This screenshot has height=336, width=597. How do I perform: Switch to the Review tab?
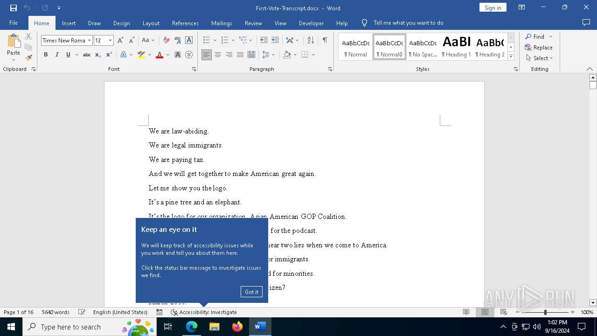253,23
